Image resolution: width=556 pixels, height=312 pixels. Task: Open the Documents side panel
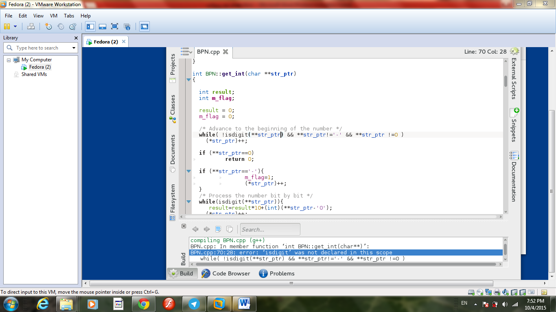(173, 154)
